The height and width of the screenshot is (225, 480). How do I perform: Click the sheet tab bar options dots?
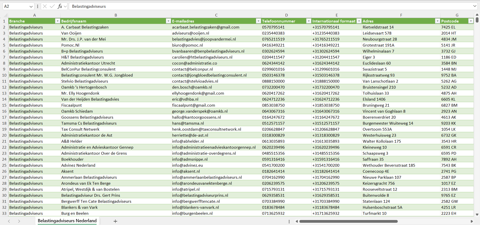click(x=289, y=221)
